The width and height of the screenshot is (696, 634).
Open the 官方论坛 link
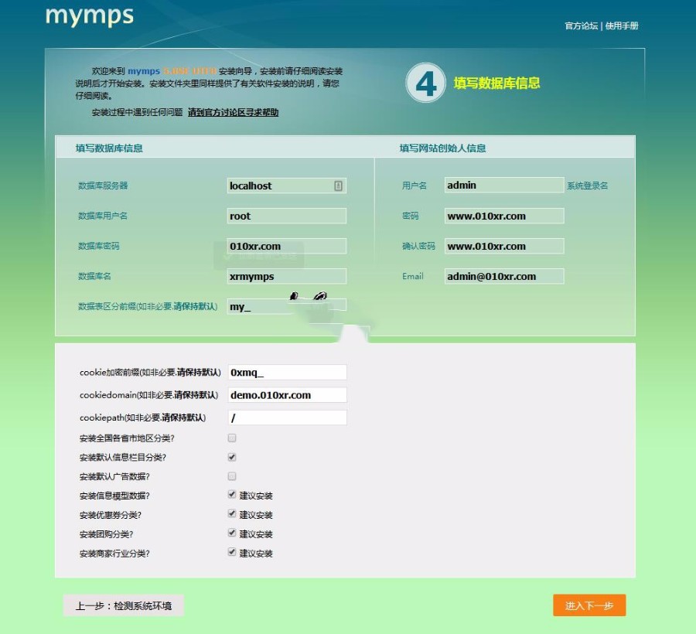pyautogui.click(x=581, y=26)
